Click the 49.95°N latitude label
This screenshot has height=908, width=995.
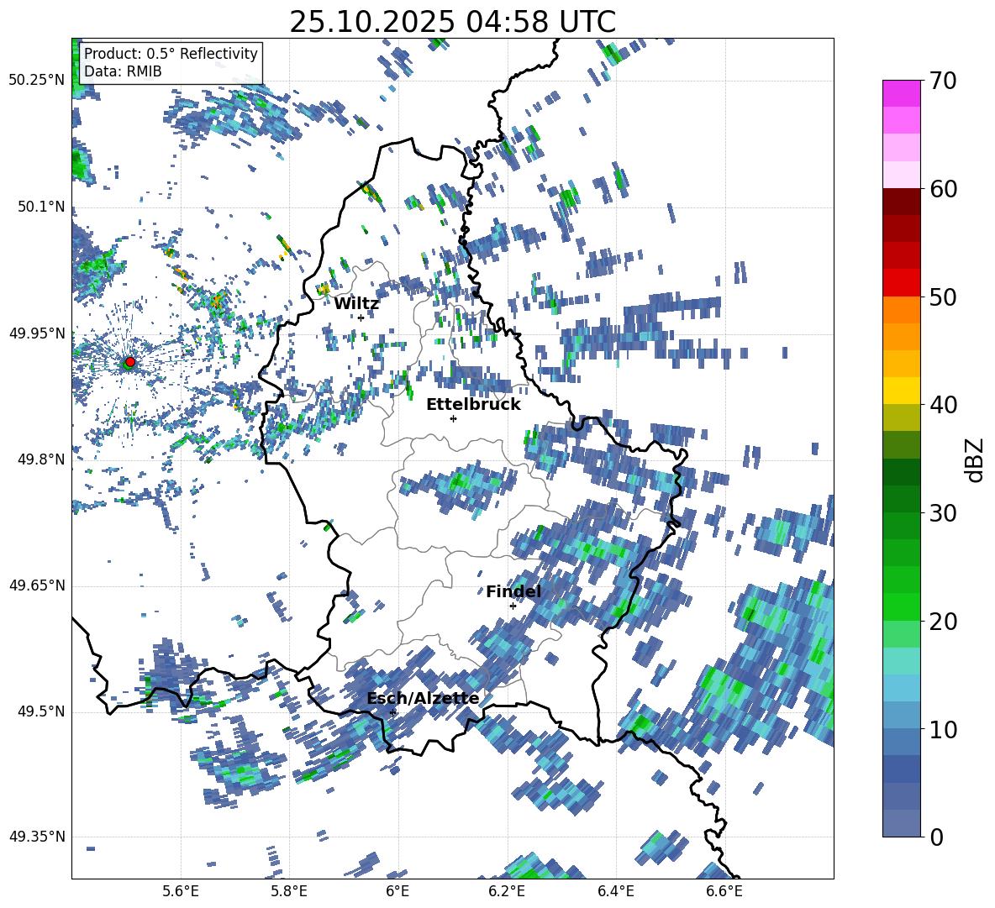pos(37,333)
